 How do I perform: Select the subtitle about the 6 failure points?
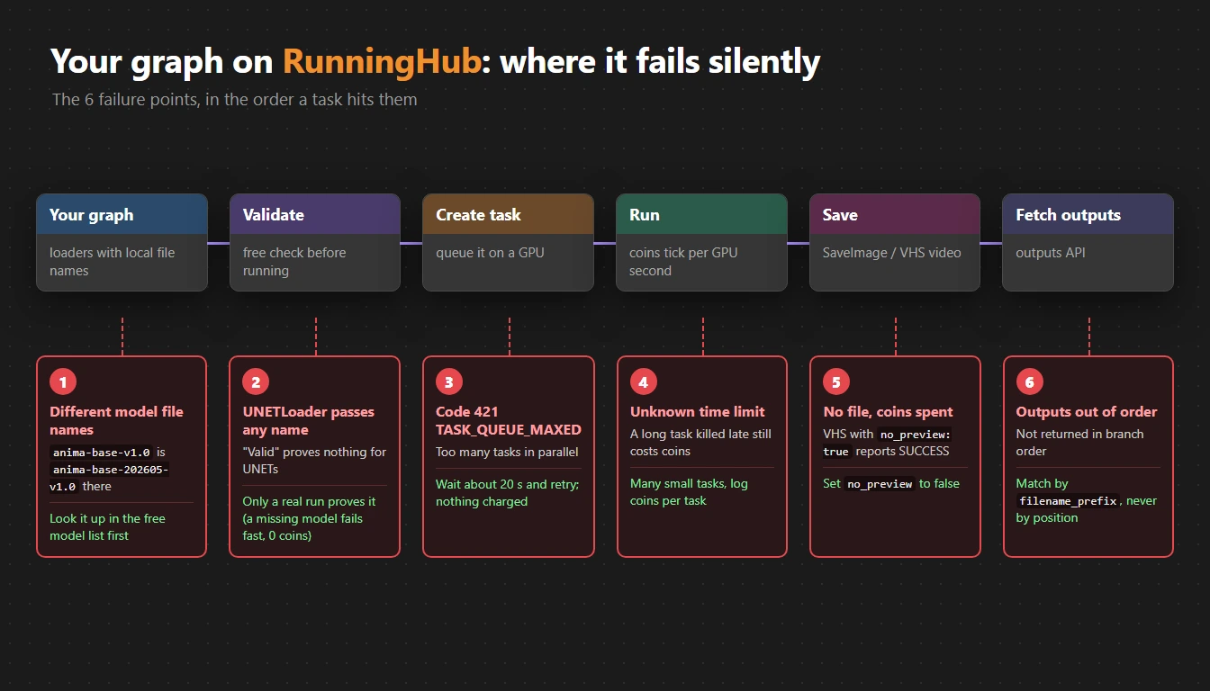coord(234,99)
